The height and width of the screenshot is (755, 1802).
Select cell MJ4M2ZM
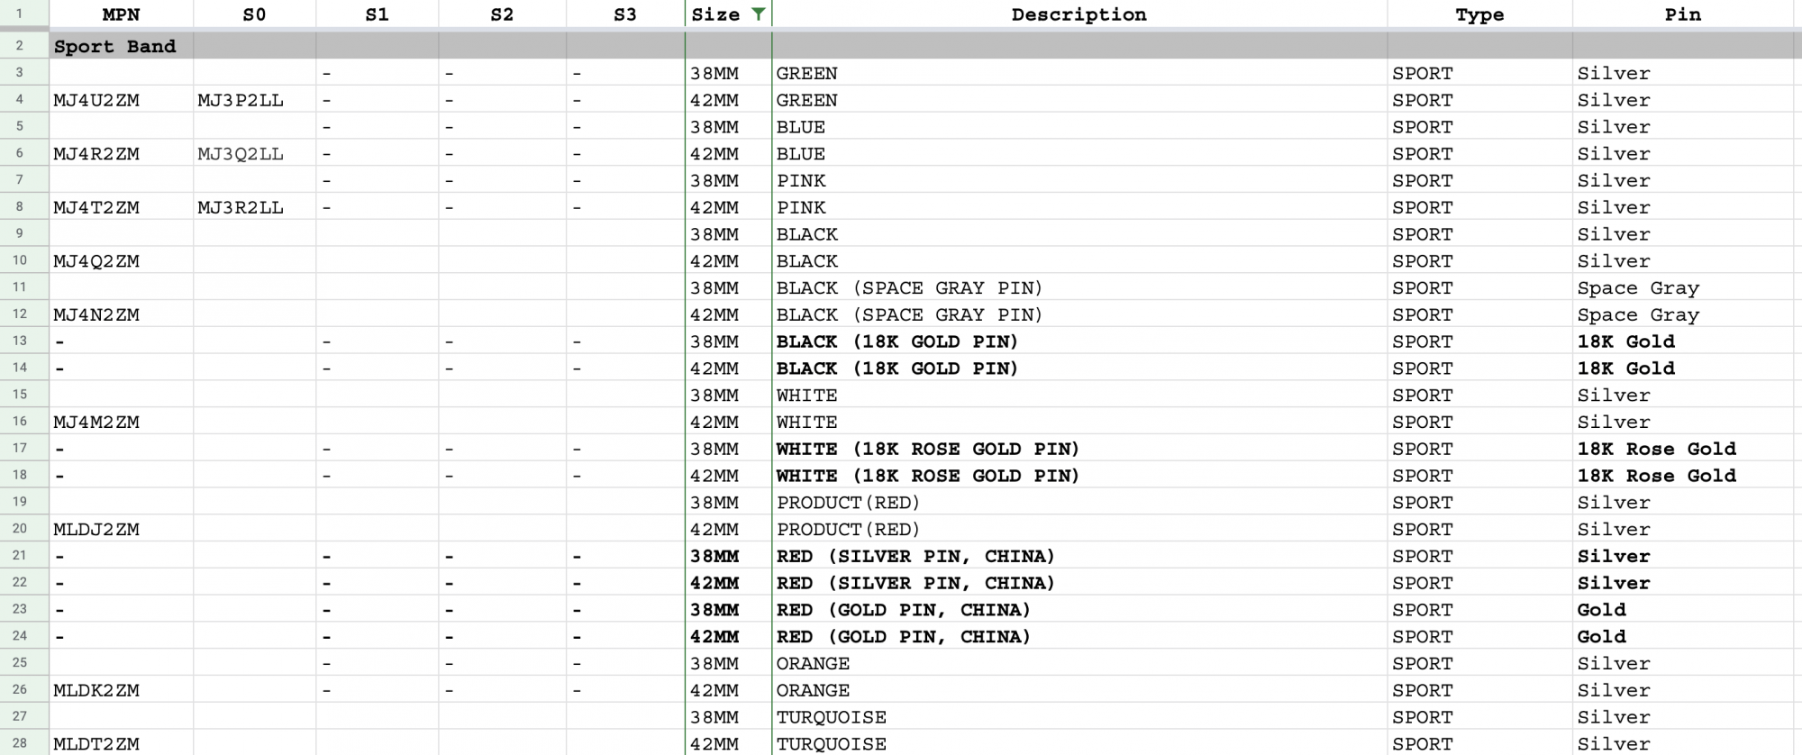click(121, 422)
